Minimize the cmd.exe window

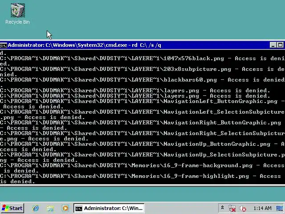point(273,45)
